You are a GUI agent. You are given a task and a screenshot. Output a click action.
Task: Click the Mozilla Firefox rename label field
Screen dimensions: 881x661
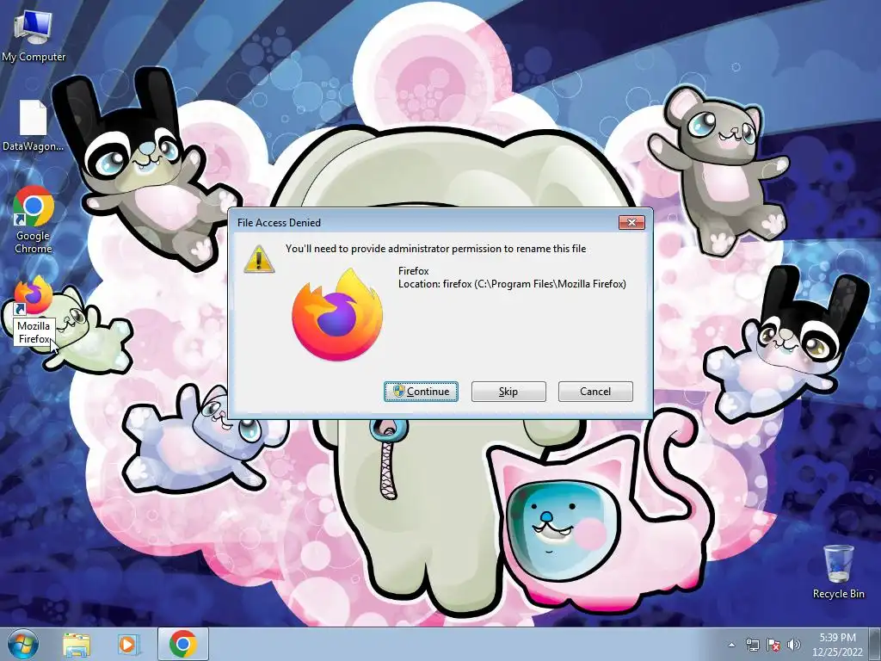point(34,332)
